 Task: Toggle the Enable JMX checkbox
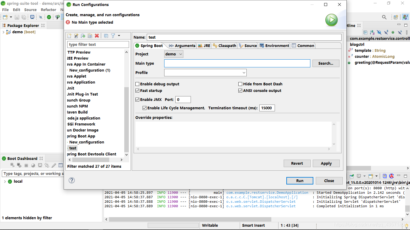(137, 100)
